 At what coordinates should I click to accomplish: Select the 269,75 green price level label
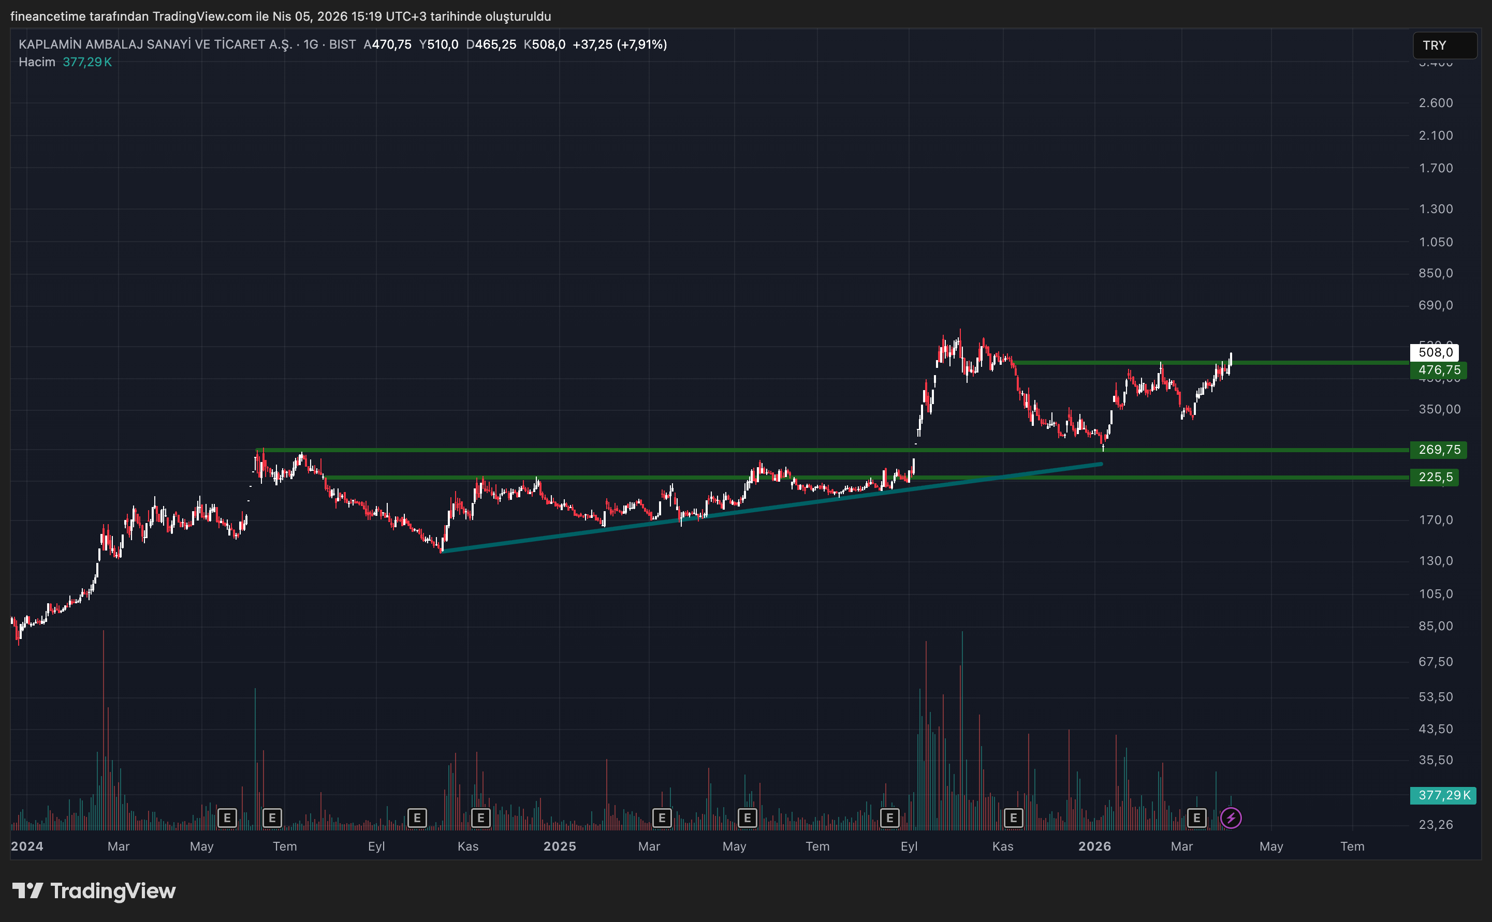(1438, 450)
